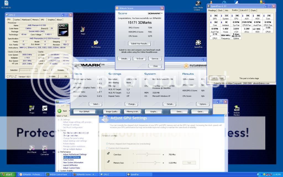Click Image Quality button in 3DMark06

(112, 112)
